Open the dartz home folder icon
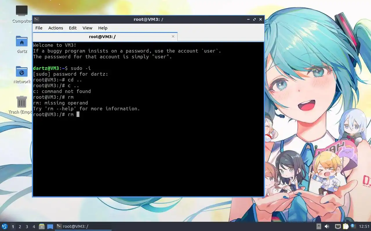The height and width of the screenshot is (231, 371). 22,44
